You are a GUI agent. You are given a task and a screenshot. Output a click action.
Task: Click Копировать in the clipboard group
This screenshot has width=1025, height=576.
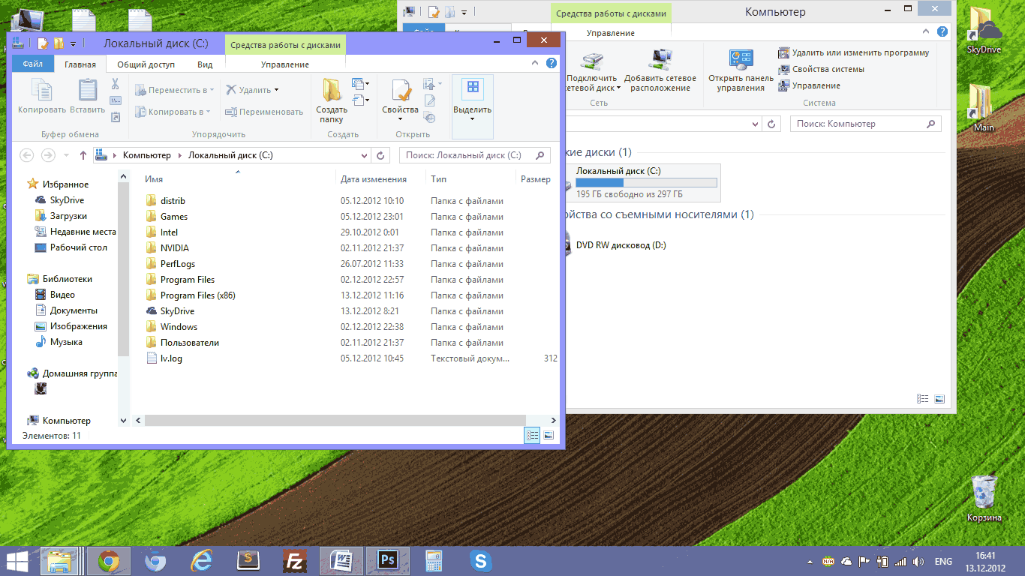pyautogui.click(x=42, y=97)
